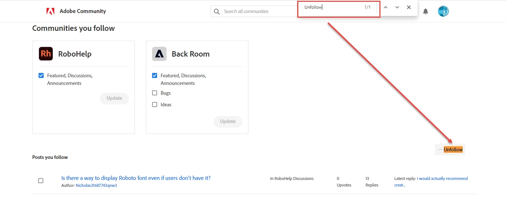506x197 pixels.
Task: Close the find bar
Action: pyautogui.click(x=409, y=7)
